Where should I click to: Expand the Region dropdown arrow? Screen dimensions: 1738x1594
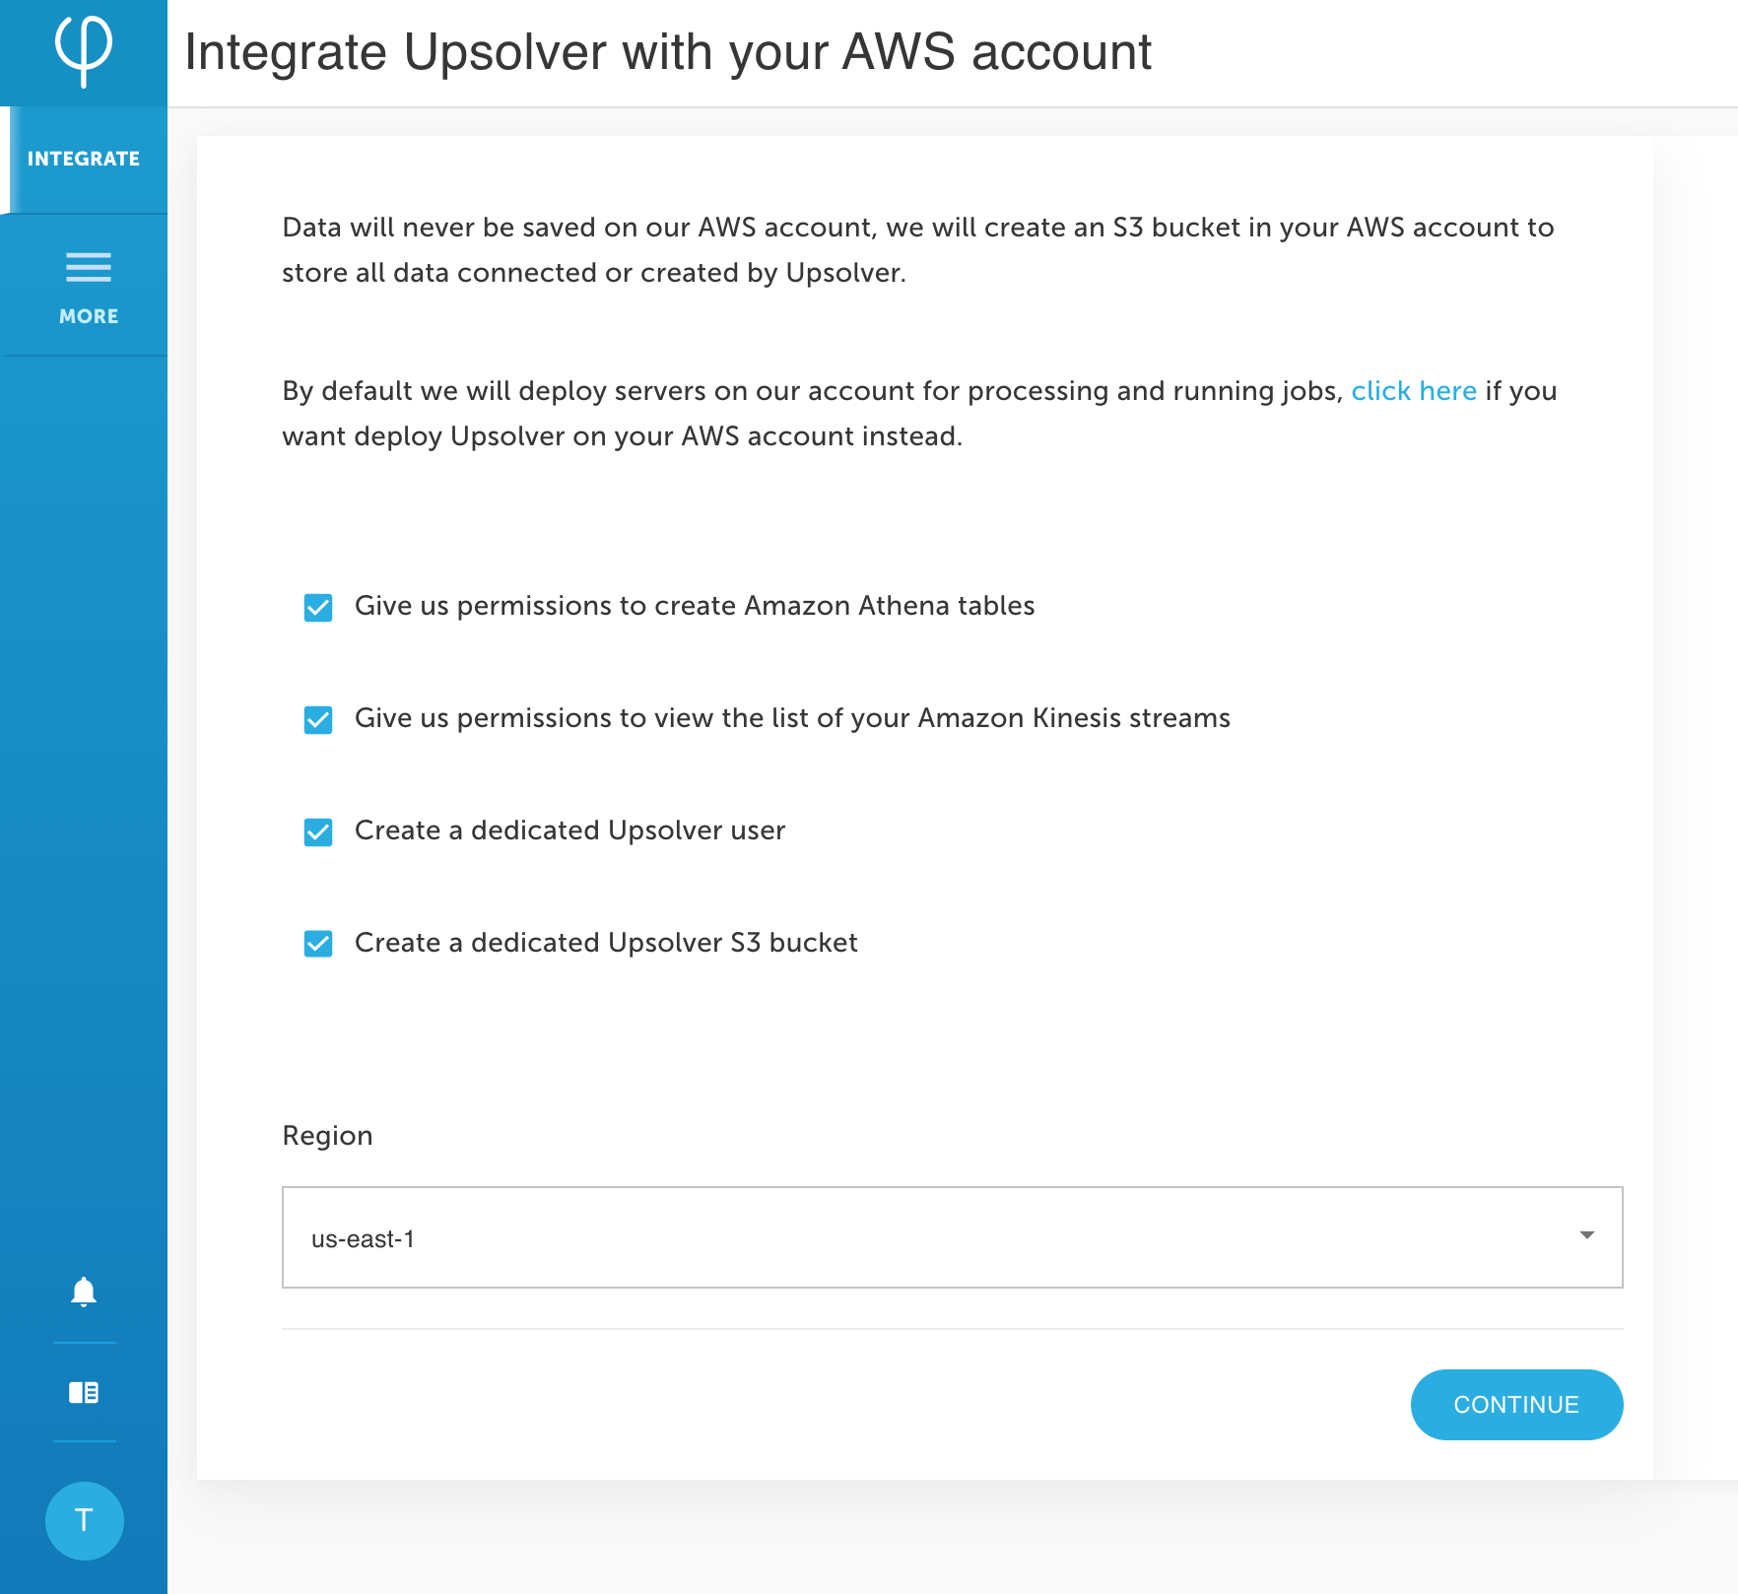coord(1586,1235)
